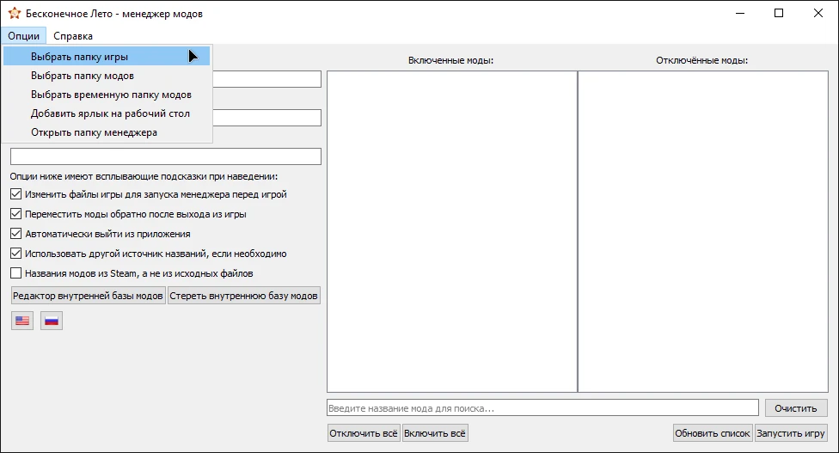839x453 pixels.
Task: Click Отключить всё button
Action: [x=364, y=433]
